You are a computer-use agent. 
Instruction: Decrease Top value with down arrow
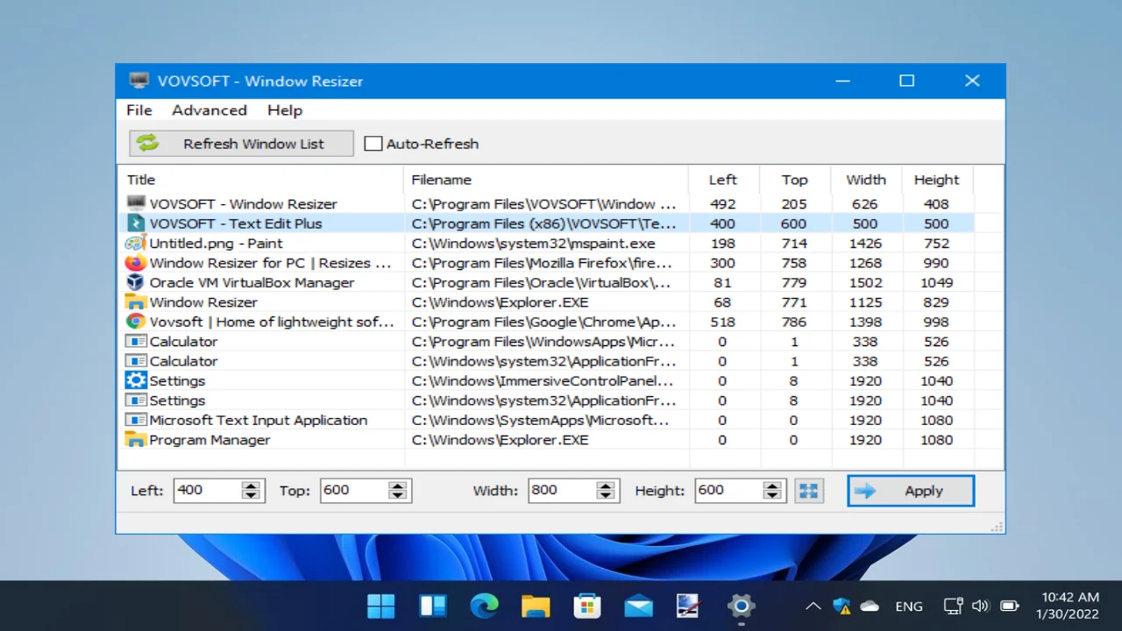[x=398, y=496]
